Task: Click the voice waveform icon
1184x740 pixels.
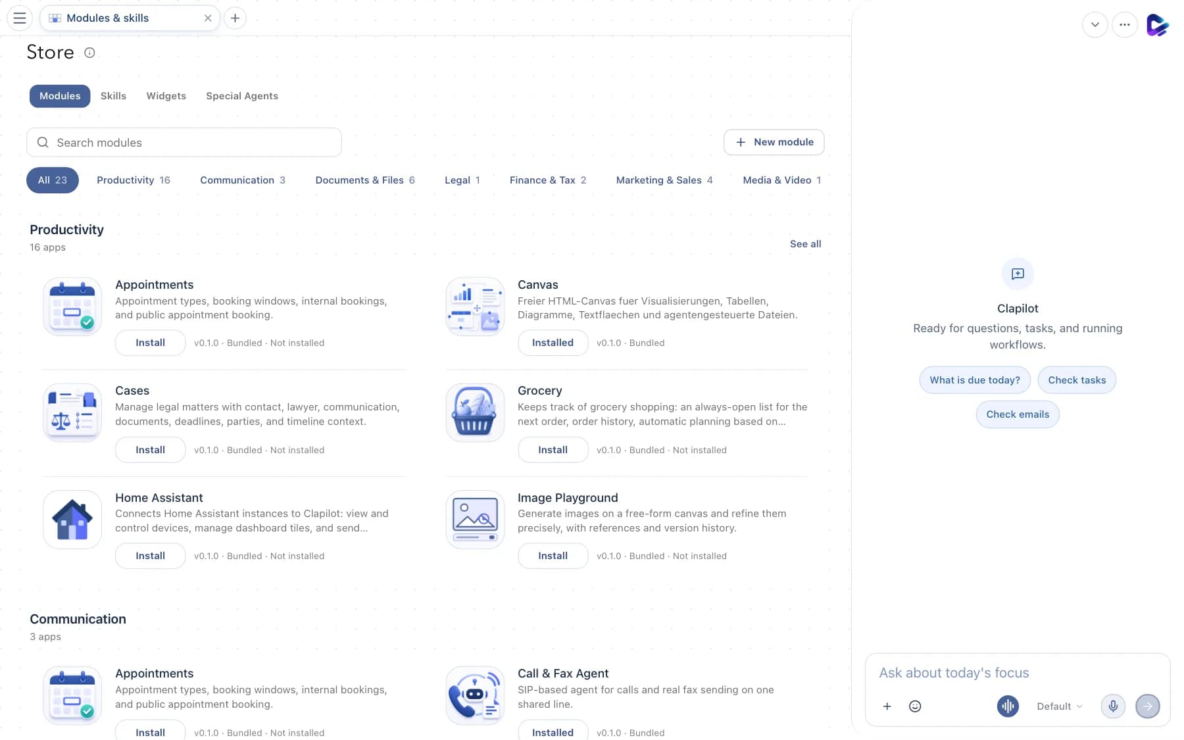Action: 1008,706
